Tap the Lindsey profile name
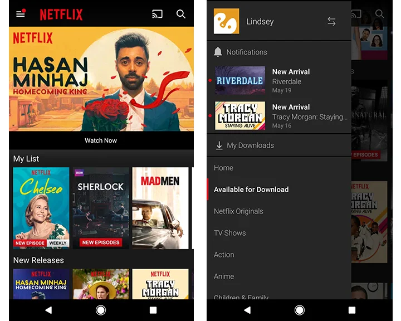 [x=260, y=22]
